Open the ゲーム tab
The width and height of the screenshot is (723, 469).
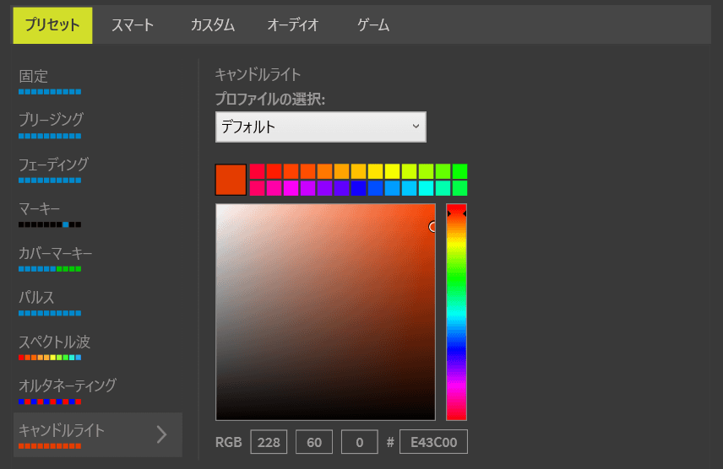pyautogui.click(x=373, y=24)
